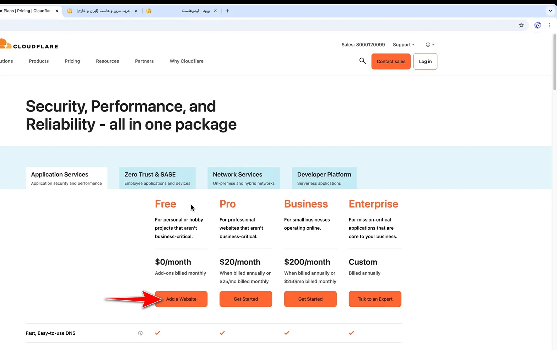The width and height of the screenshot is (557, 350).
Task: Click Get Started under Business plan
Action: click(x=310, y=299)
